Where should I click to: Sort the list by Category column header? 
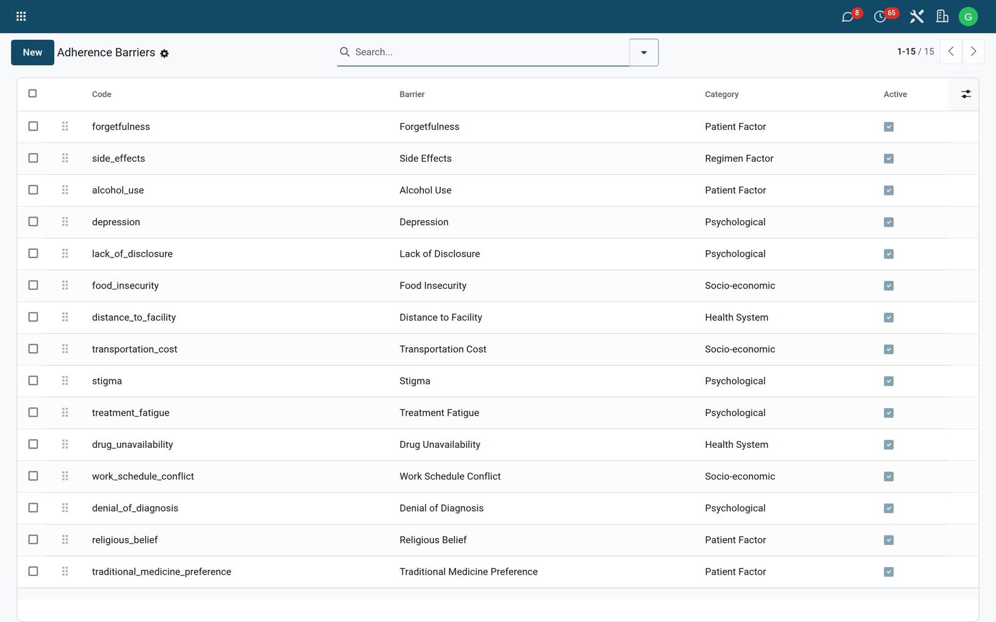point(721,95)
